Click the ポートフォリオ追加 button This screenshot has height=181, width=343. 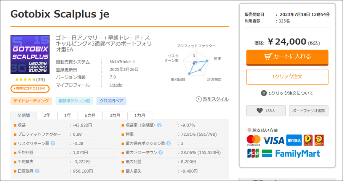[308, 111]
